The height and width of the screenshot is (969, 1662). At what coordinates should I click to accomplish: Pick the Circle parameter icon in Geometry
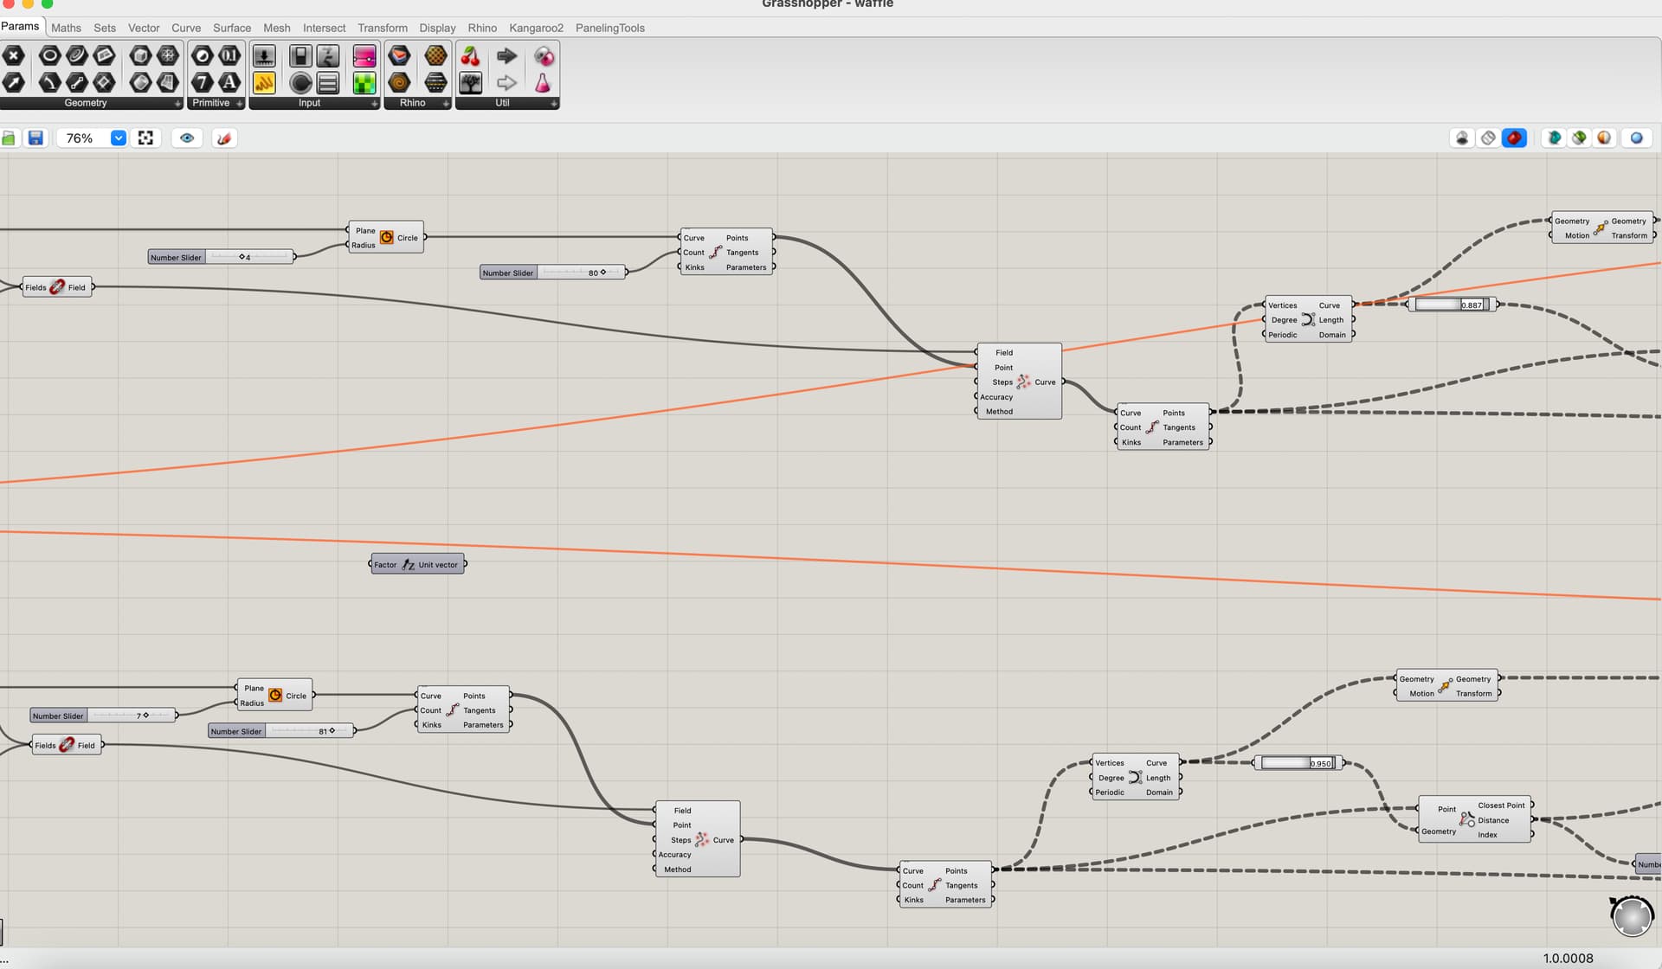coord(49,56)
